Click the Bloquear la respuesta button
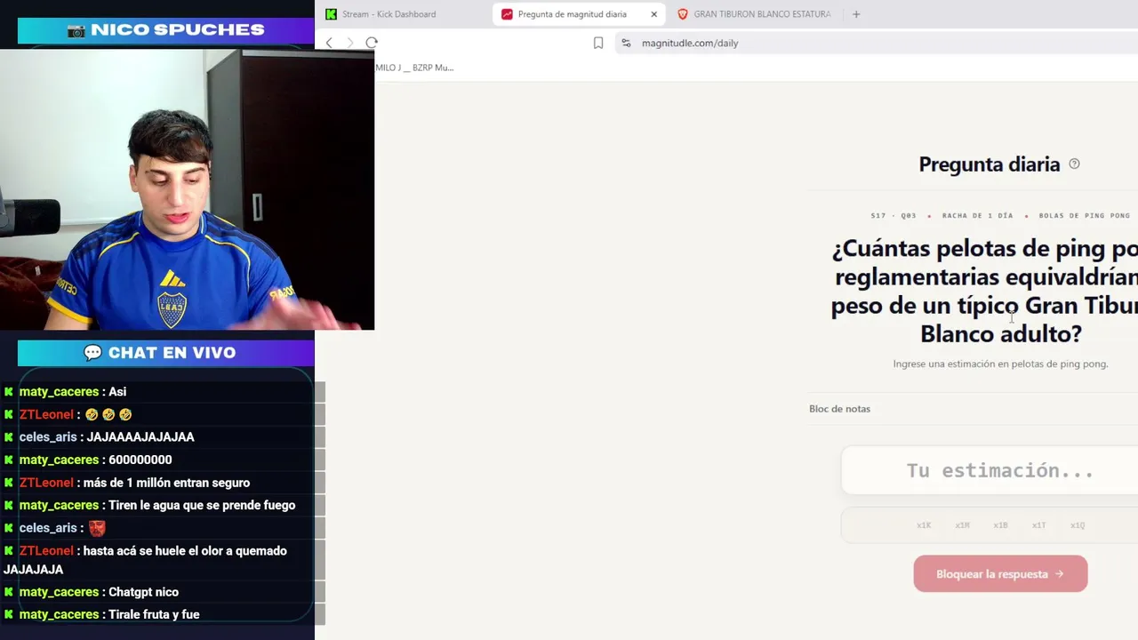This screenshot has height=640, width=1138. coord(1000,574)
